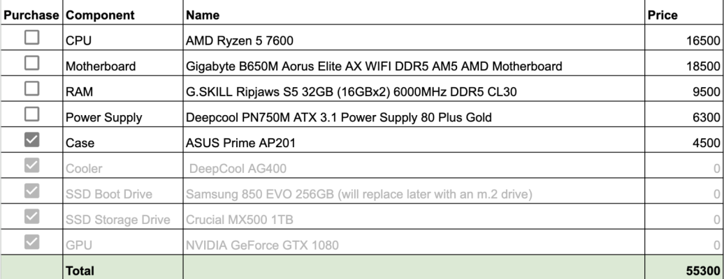Screen dimensions: 724x279
Task: Select the Component header cell
Action: coord(123,13)
